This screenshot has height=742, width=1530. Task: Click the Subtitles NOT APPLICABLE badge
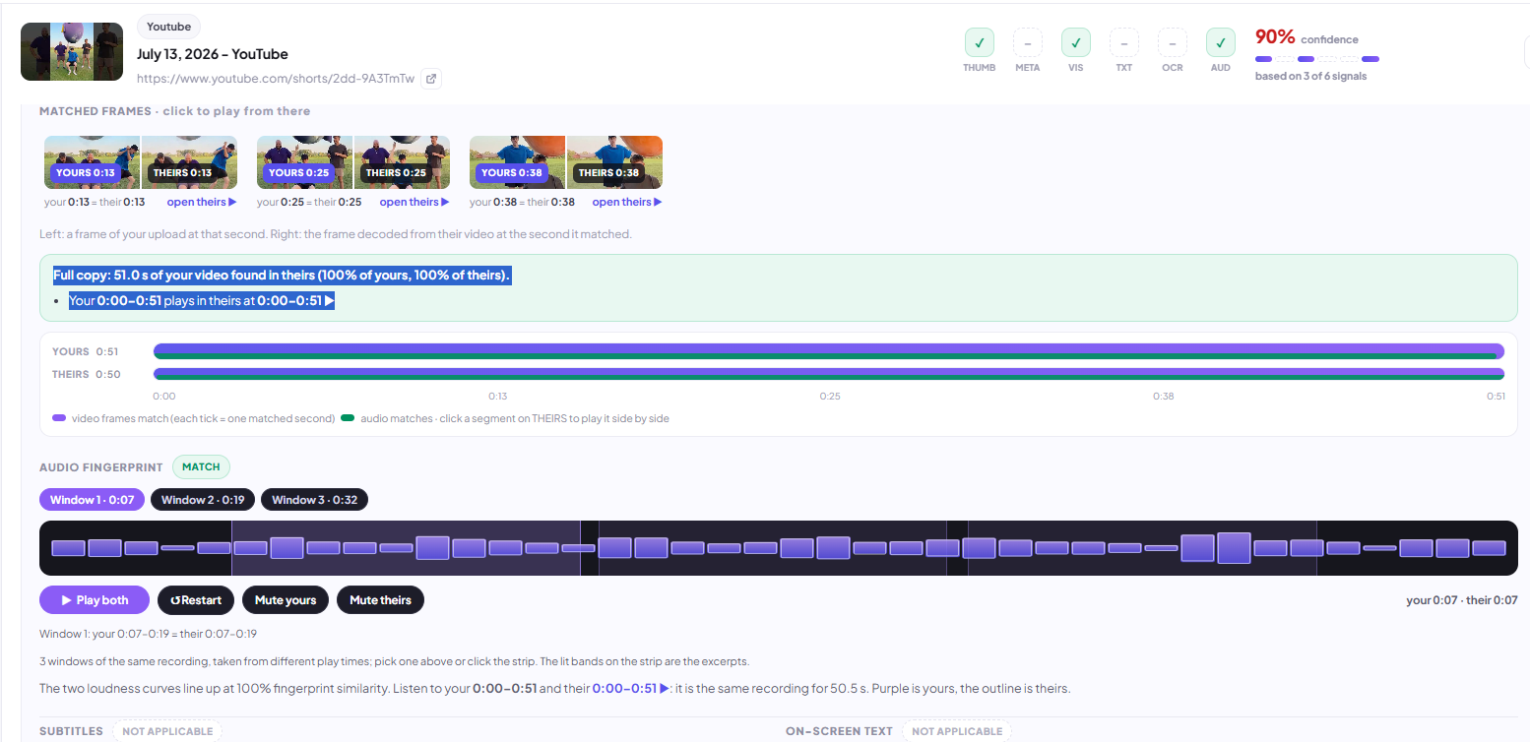166,731
